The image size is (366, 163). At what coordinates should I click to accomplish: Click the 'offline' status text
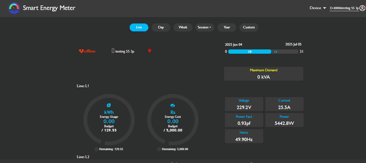(x=90, y=51)
